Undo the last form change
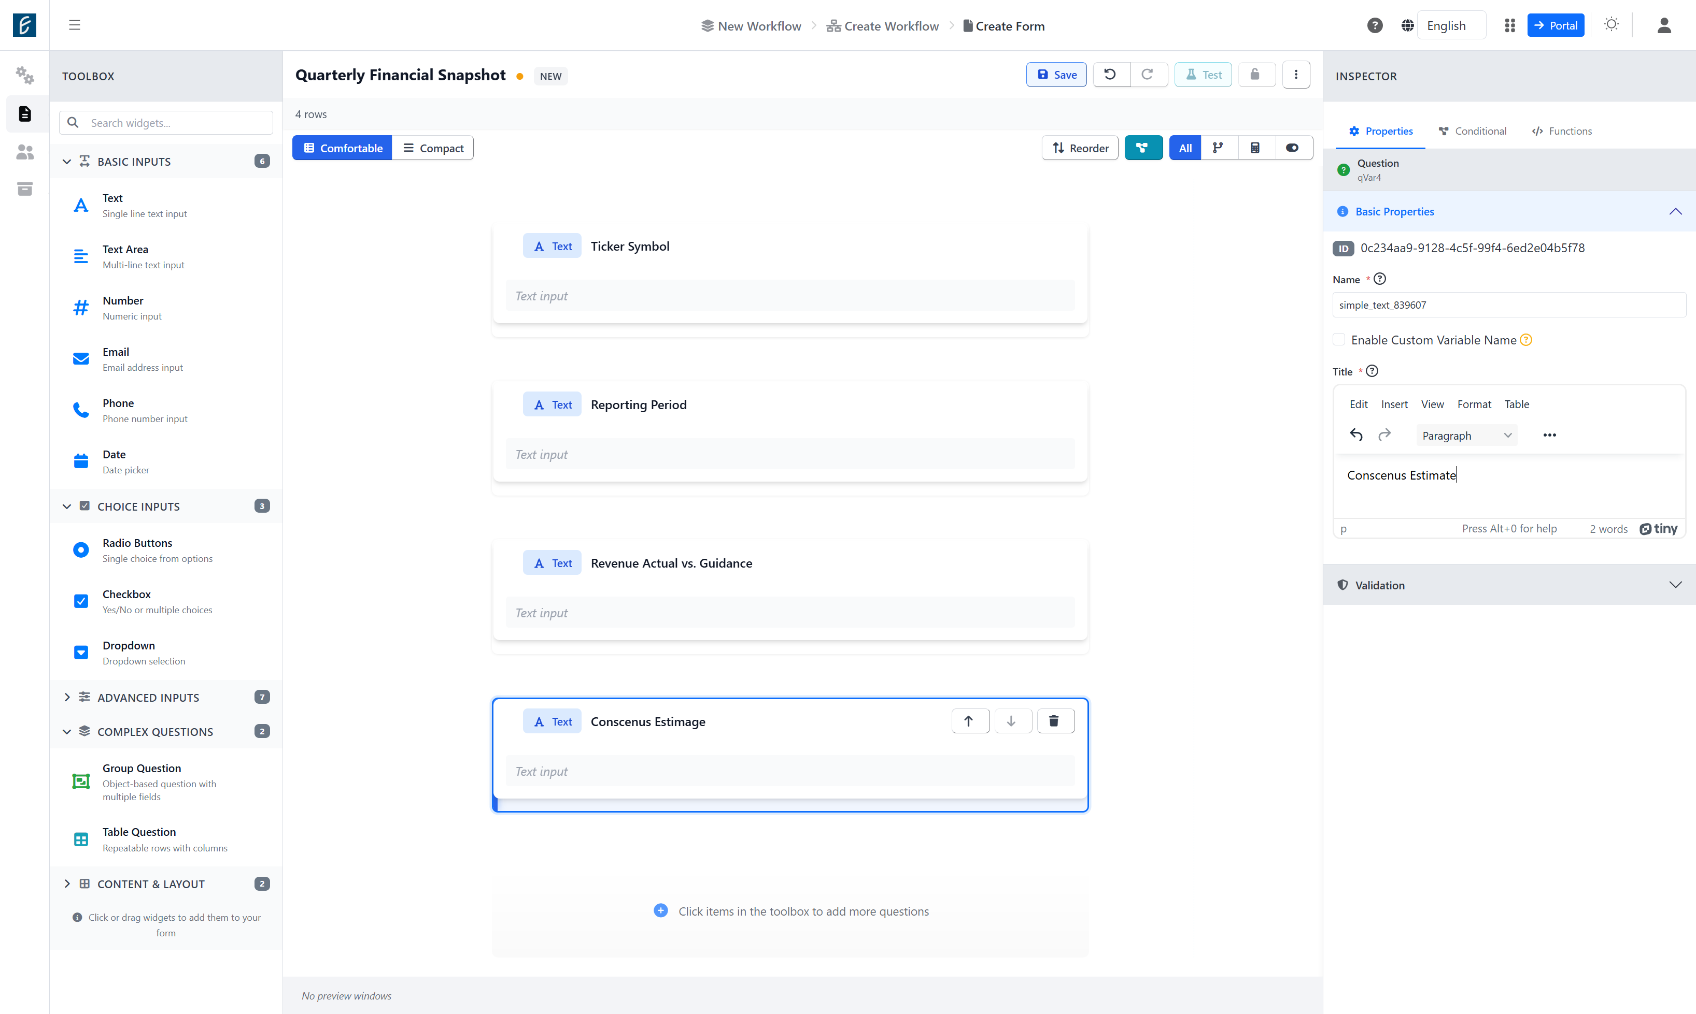Image resolution: width=1696 pixels, height=1014 pixels. 1111,75
